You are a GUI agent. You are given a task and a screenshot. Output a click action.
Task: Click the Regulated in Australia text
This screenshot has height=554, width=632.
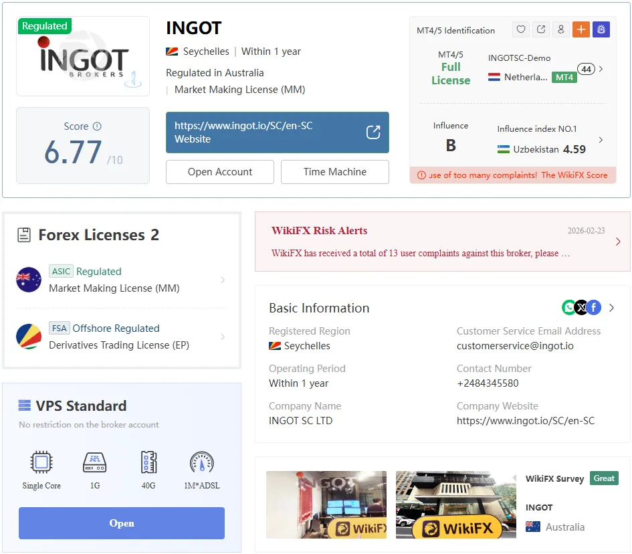pos(215,72)
